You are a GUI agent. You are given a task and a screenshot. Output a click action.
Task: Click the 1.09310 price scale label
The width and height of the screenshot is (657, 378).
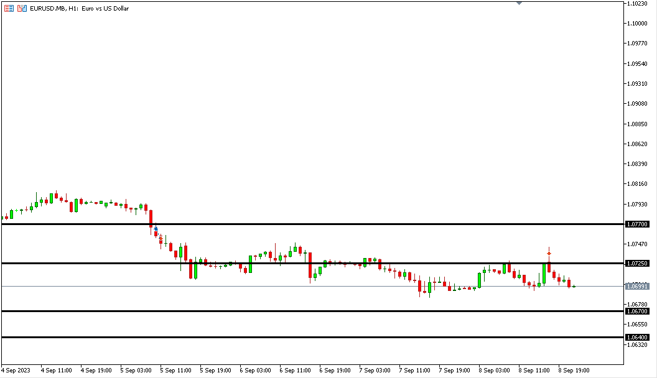tap(637, 84)
